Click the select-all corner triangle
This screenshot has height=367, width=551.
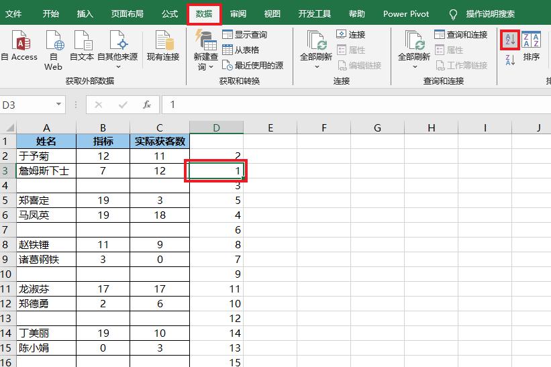(10, 127)
